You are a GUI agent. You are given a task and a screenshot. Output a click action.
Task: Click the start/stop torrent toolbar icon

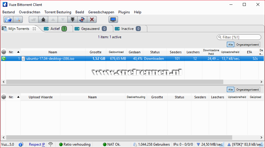[x=82, y=20]
